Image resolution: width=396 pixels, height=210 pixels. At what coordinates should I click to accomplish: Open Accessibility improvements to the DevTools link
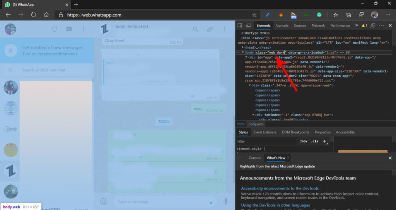[x=280, y=188]
